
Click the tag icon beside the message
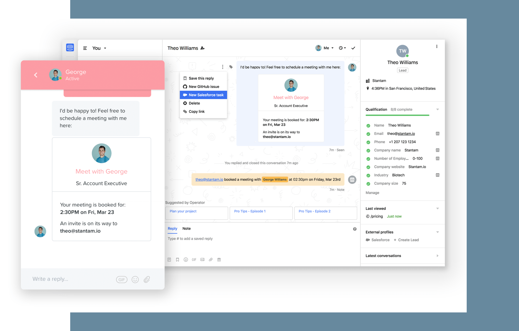(x=231, y=67)
